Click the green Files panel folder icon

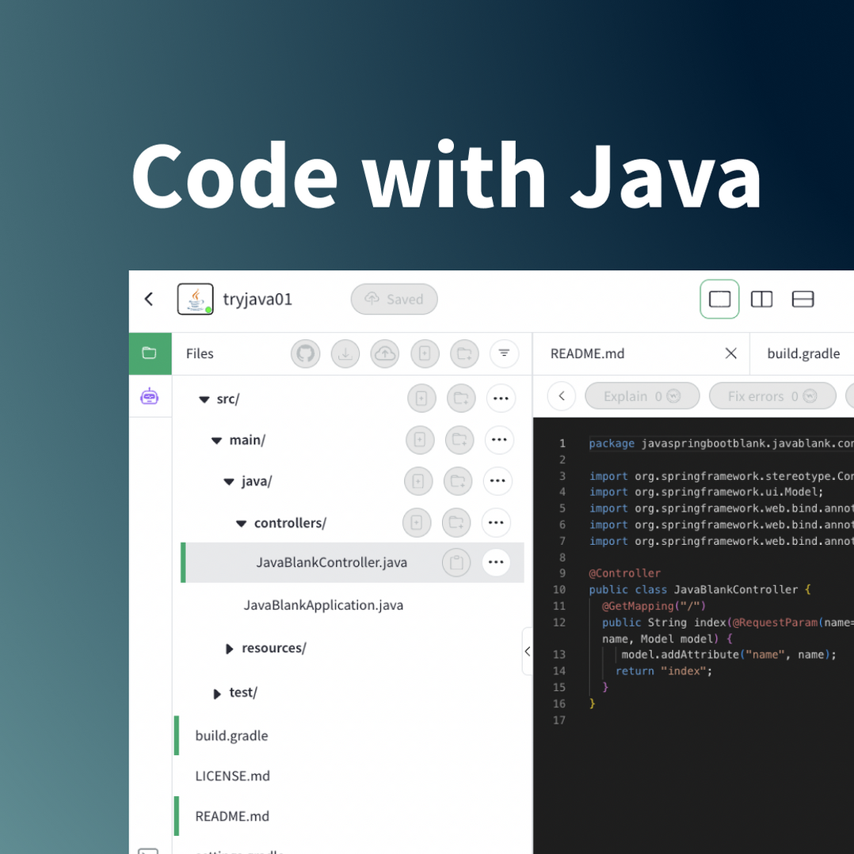point(150,353)
